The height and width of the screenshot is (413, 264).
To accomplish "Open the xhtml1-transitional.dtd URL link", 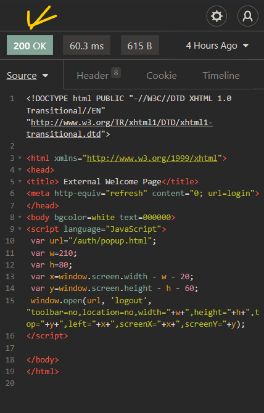I will [x=119, y=128].
